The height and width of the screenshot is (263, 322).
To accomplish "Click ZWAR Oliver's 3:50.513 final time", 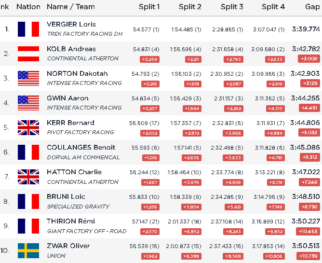I will tap(306, 246).
